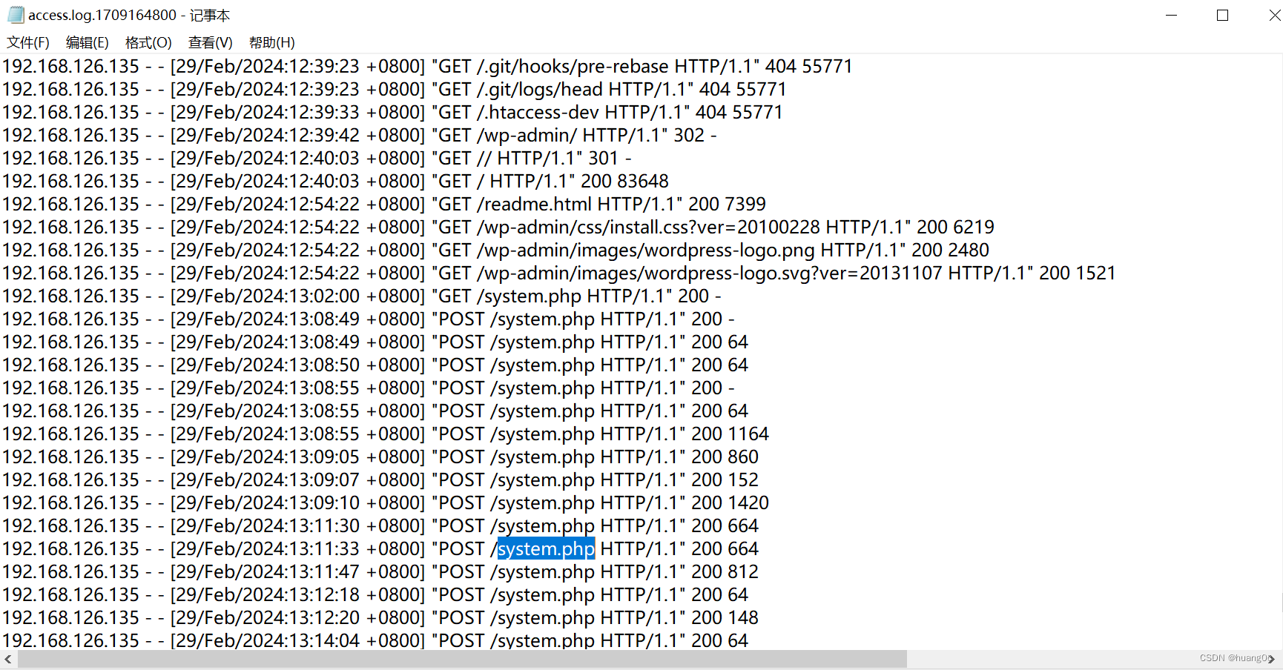Viewport: 1283px width, 670px height.
Task: Click the POST line at 13:12:18
Action: (x=375, y=595)
